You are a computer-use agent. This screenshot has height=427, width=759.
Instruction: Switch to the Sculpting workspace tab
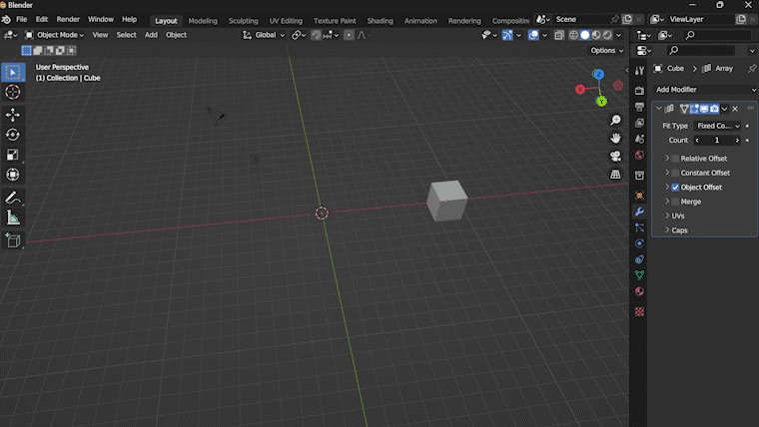[243, 21]
